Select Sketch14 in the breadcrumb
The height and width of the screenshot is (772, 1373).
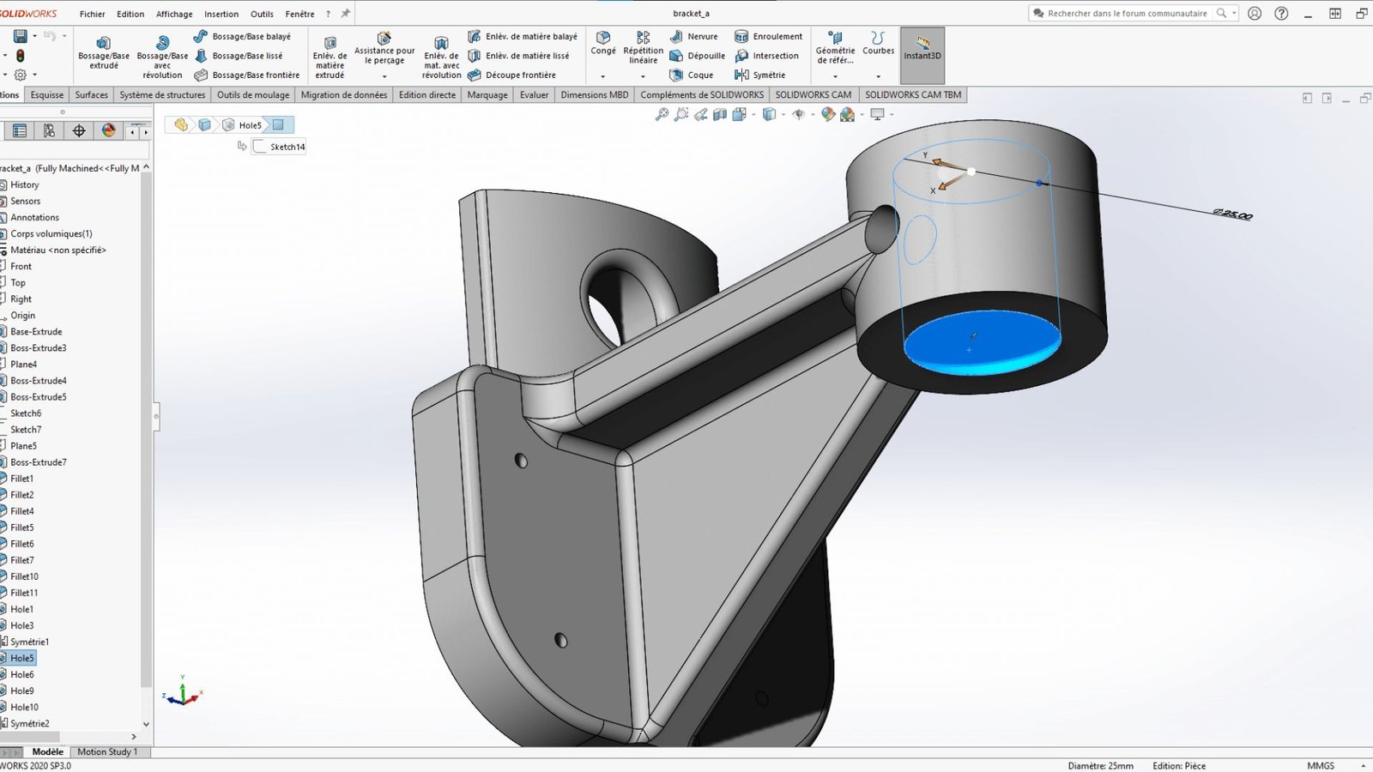pyautogui.click(x=280, y=147)
